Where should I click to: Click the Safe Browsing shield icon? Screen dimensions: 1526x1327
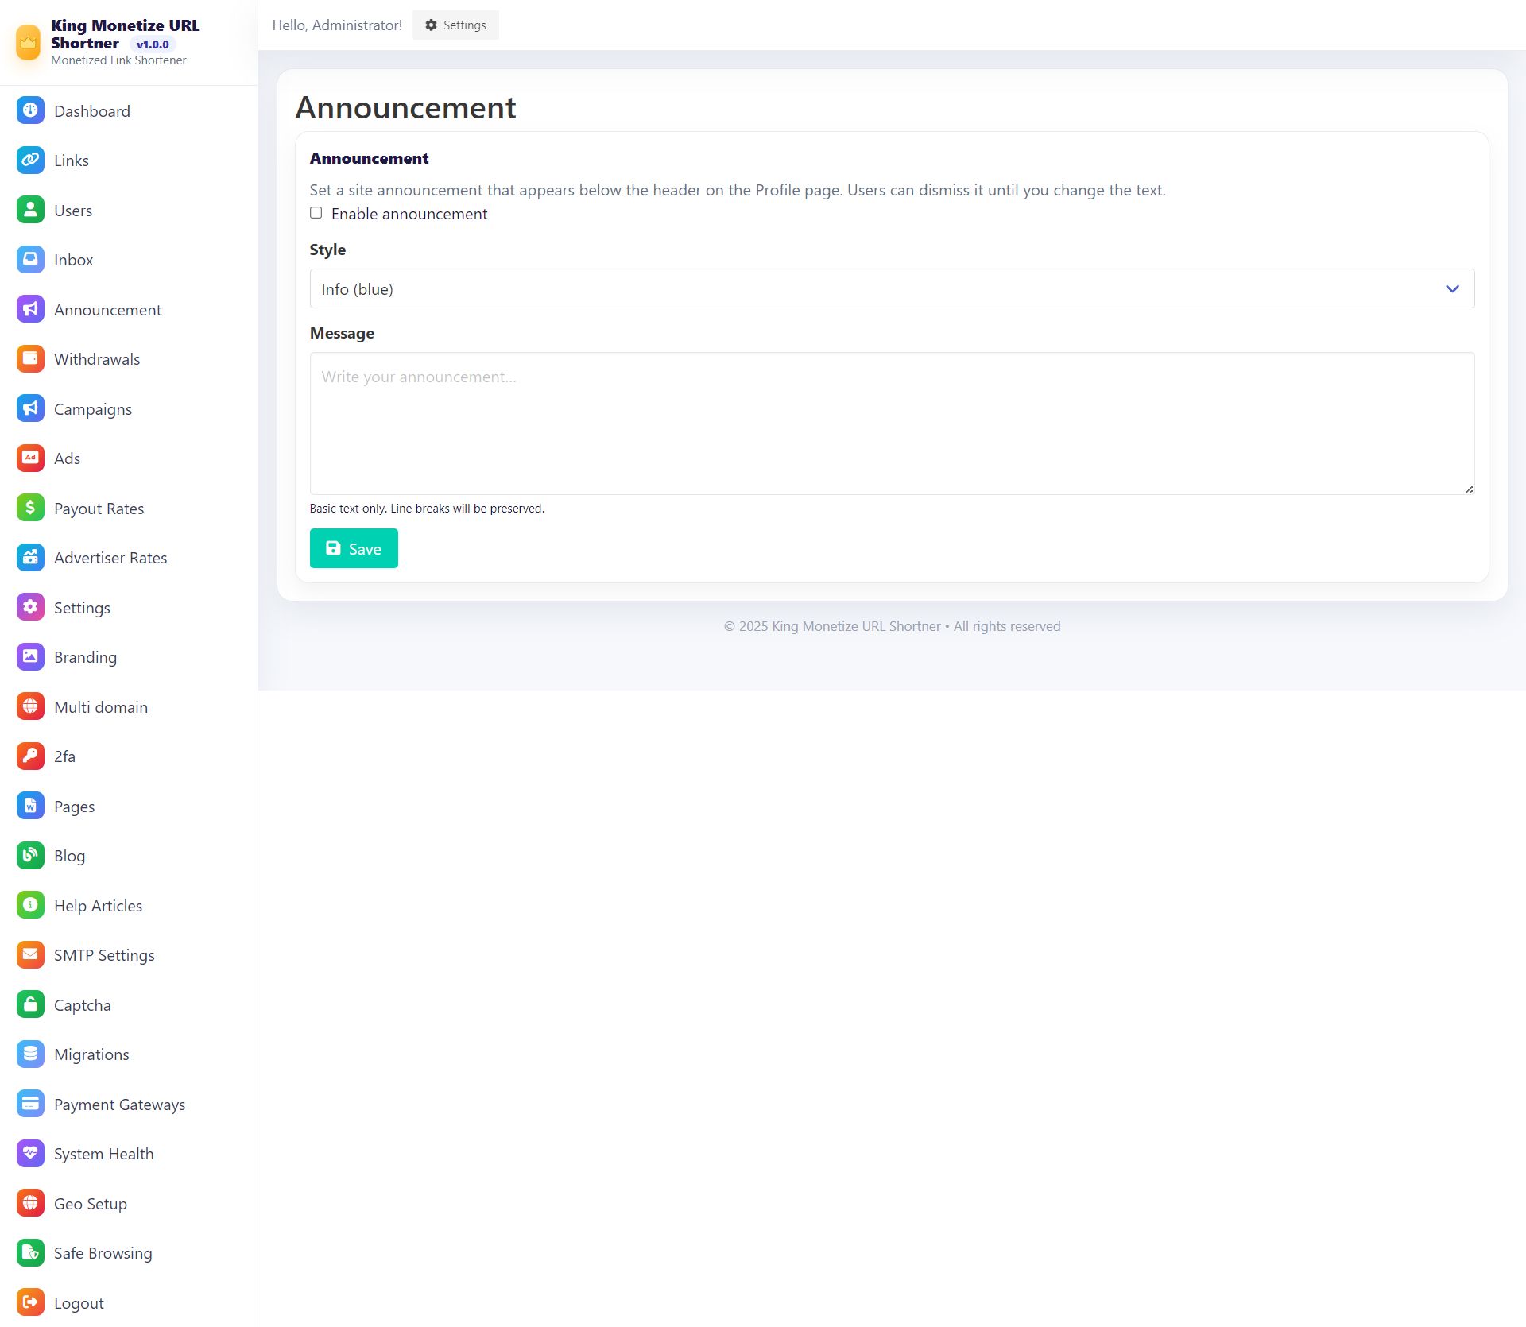coord(30,1252)
